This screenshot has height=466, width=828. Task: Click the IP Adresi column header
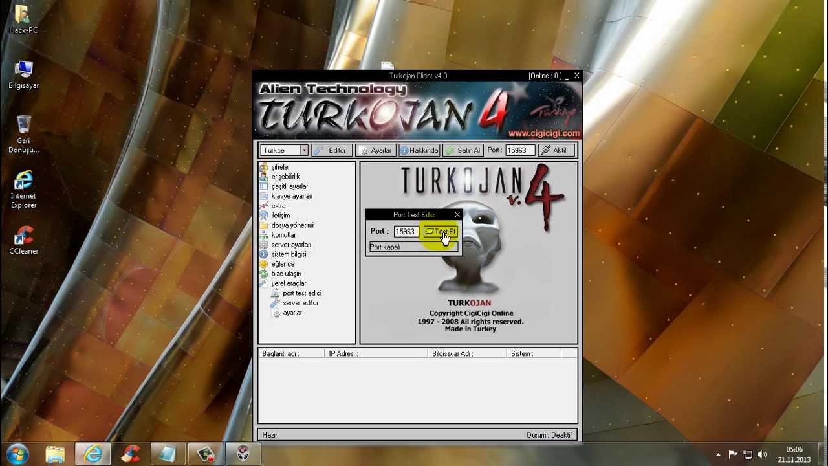(376, 353)
